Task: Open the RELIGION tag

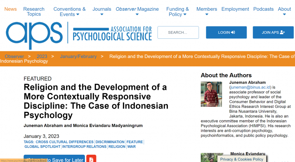Action: coord(117,147)
